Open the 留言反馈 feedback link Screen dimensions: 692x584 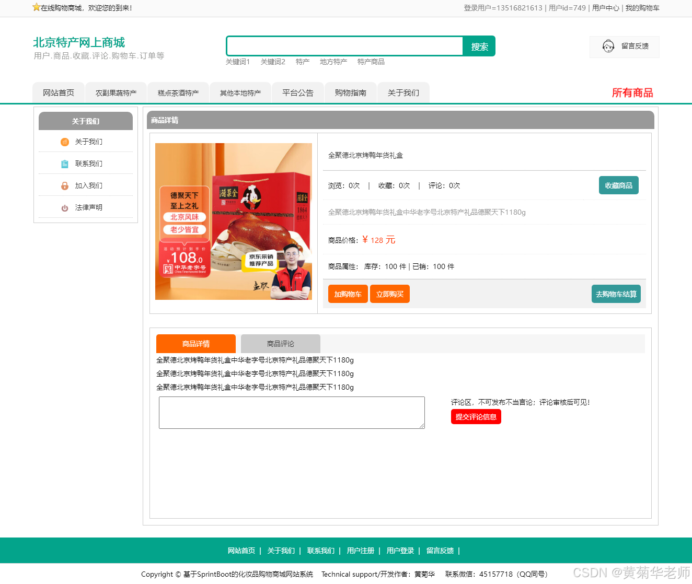[x=635, y=46]
